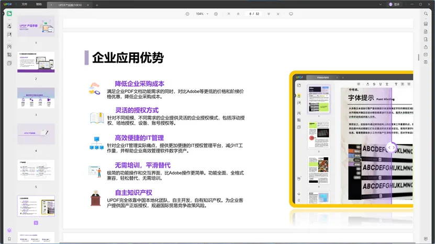Go to the next page

[x=269, y=14]
